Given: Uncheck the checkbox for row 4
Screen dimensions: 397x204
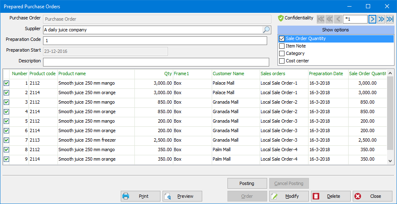Looking at the screenshot, I should tap(6, 111).
